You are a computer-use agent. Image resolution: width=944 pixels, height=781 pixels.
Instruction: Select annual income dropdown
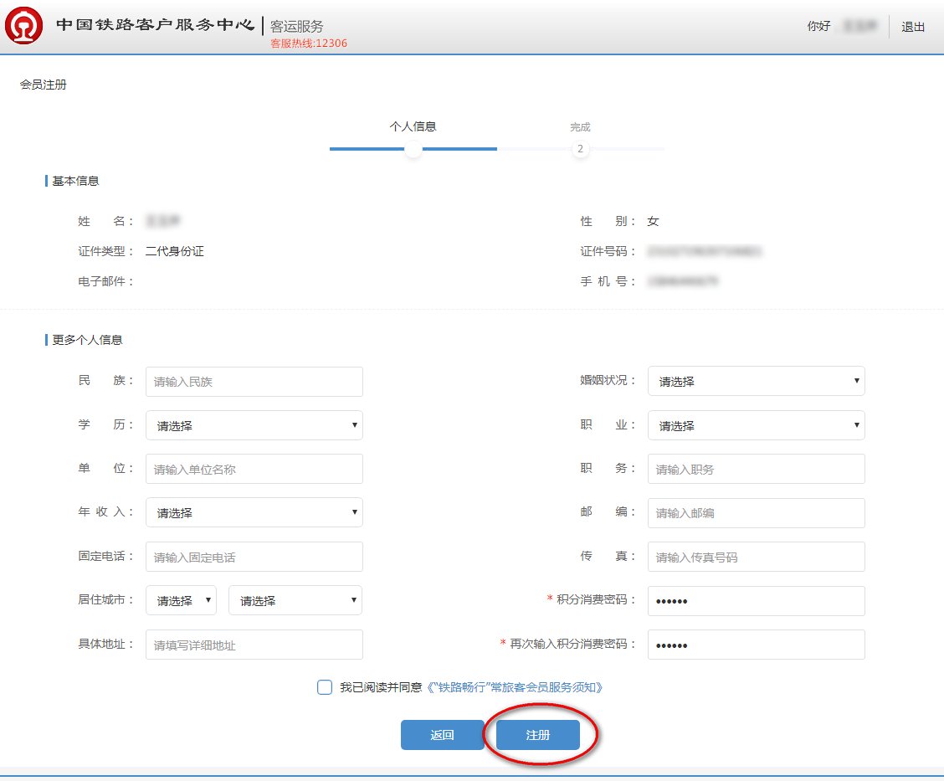point(254,512)
